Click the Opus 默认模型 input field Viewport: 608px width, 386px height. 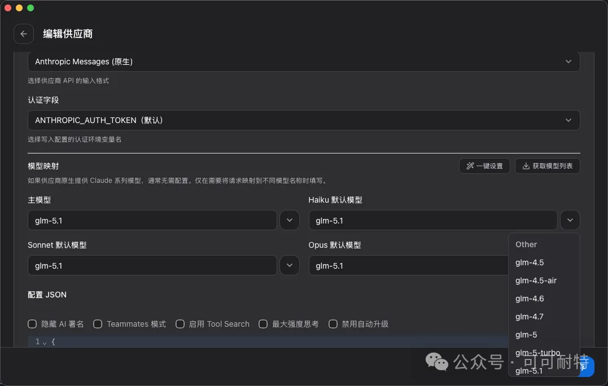click(x=408, y=265)
